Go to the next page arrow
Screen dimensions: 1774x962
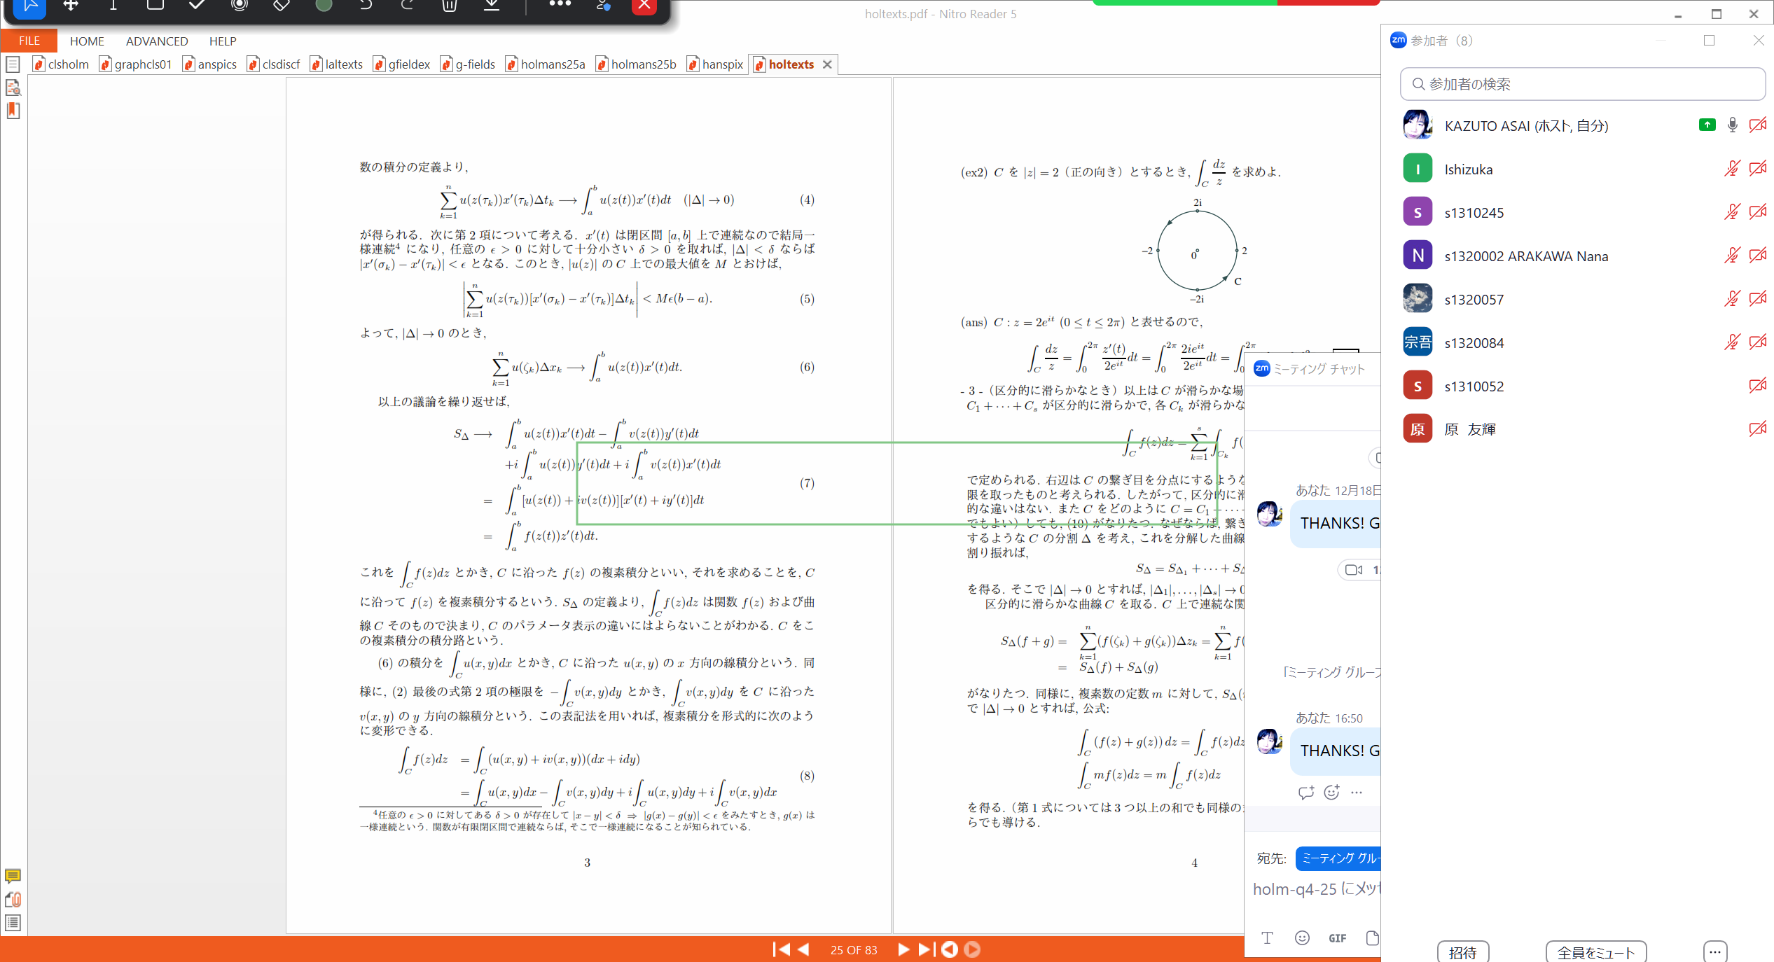click(x=903, y=949)
